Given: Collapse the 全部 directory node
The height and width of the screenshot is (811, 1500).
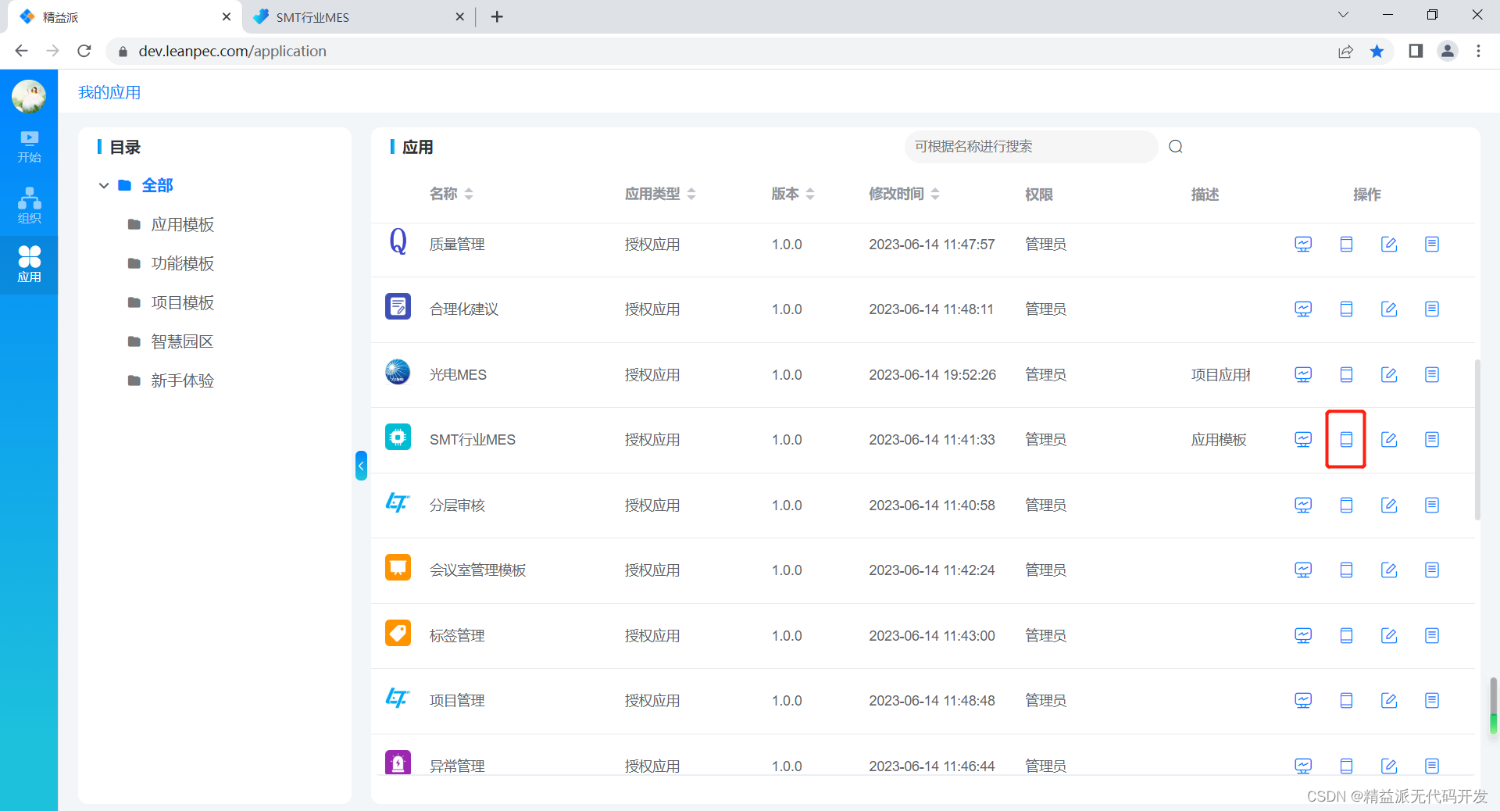Looking at the screenshot, I should click(104, 185).
